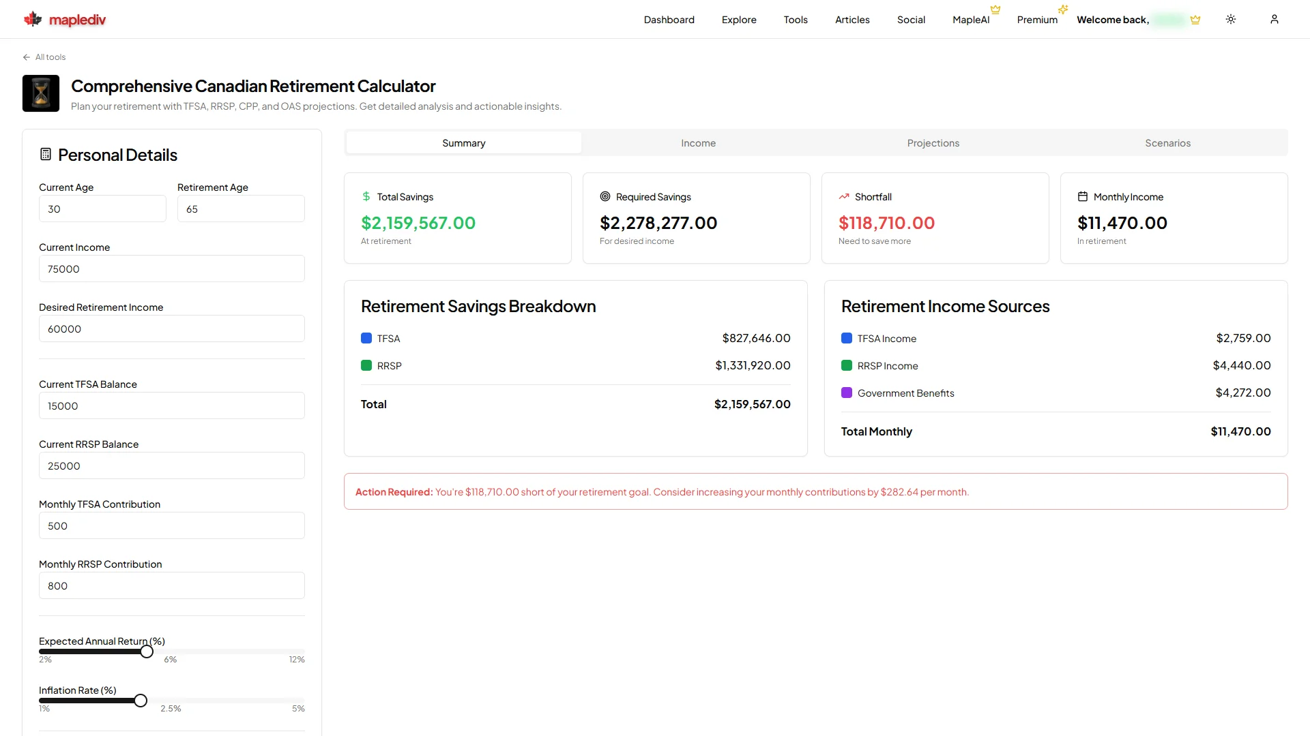Go back via All tools link

(44, 57)
